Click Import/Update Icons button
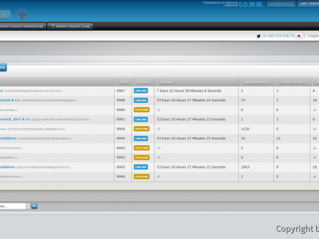Viewport: 319px width, 239px height. tap(70, 26)
